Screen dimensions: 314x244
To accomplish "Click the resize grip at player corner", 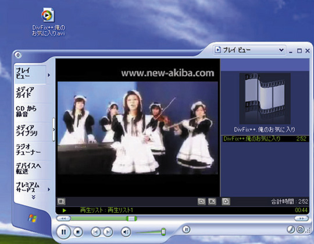I will pyautogui.click(x=308, y=231).
